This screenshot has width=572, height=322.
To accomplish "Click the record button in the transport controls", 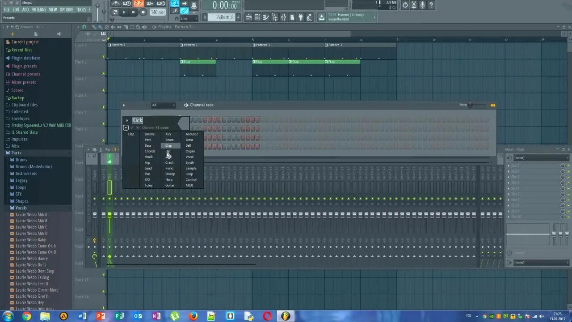I will point(143,12).
